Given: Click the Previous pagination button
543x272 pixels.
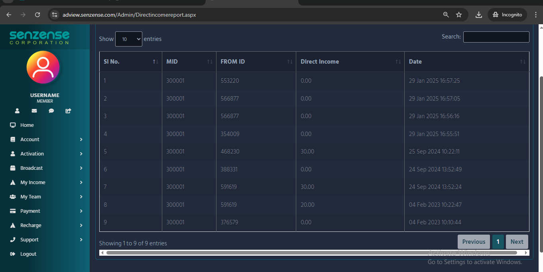Looking at the screenshot, I should point(474,242).
